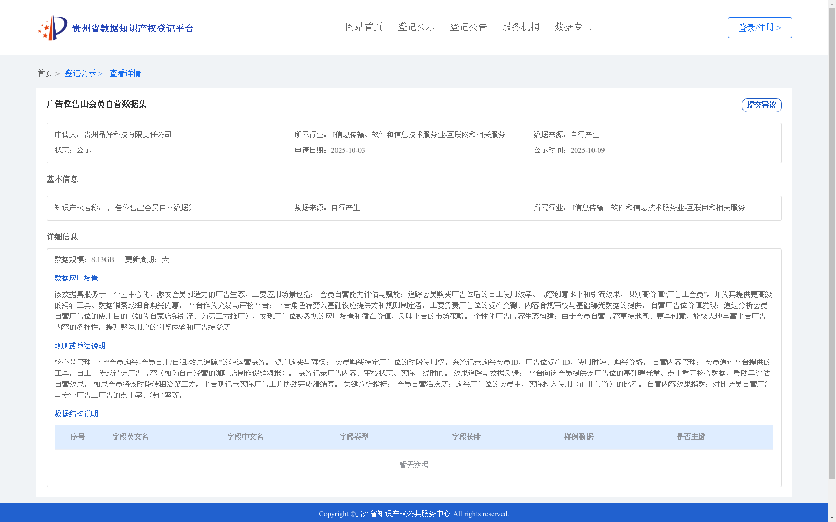Click the 是否主键 column header
The image size is (836, 522).
pyautogui.click(x=691, y=437)
